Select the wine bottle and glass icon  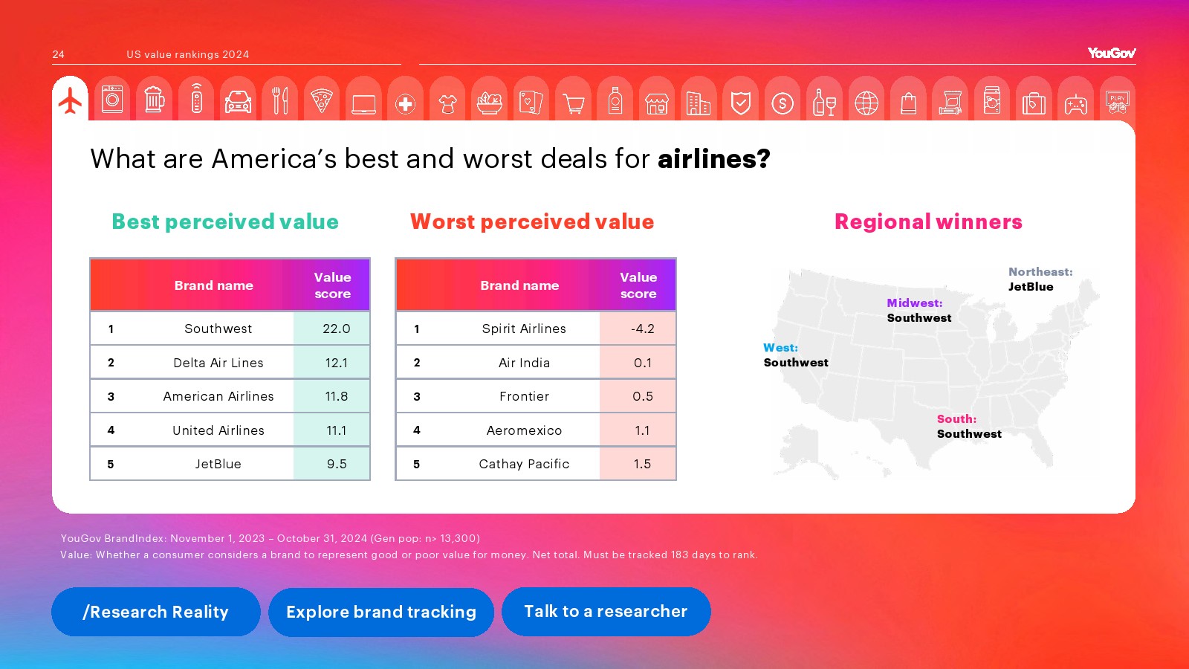click(824, 103)
